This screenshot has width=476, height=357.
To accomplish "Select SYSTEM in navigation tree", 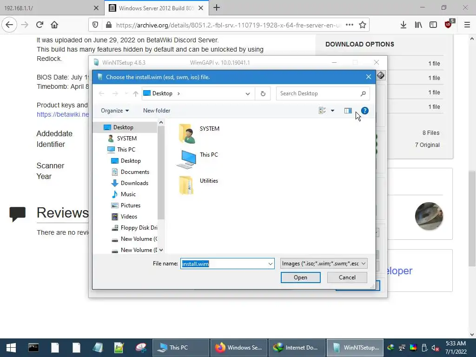I will point(126,139).
